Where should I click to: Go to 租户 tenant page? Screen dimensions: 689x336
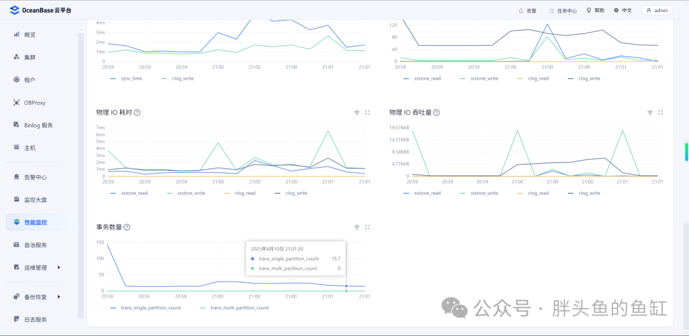[x=30, y=80]
